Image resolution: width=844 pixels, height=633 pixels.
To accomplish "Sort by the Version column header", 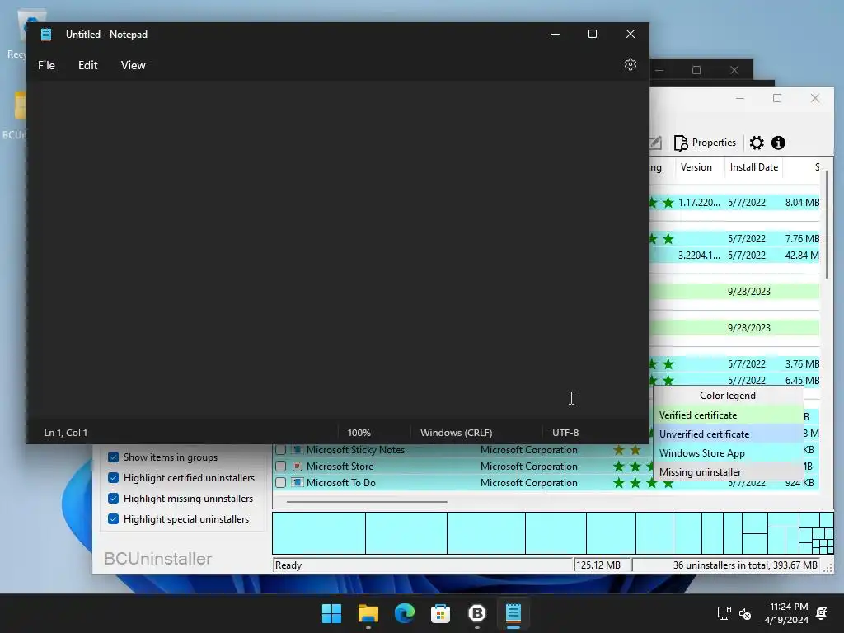I will coord(696,167).
